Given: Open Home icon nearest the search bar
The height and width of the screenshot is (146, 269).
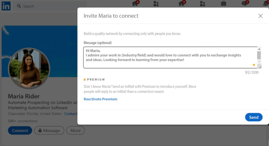Looking at the screenshot, I should pyautogui.click(x=135, y=3).
